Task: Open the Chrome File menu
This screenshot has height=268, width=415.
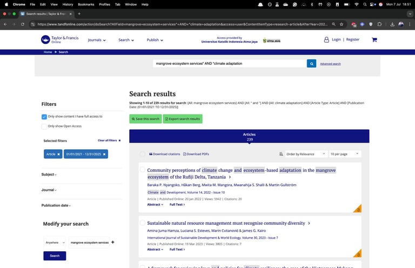Action: (x=32, y=4)
